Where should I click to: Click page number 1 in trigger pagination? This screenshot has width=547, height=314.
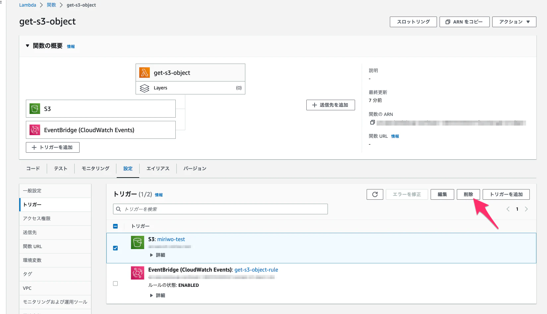point(517,209)
